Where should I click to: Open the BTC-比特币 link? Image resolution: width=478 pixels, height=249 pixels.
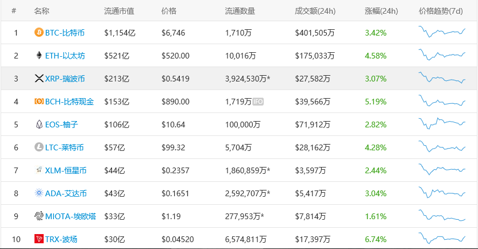point(65,33)
